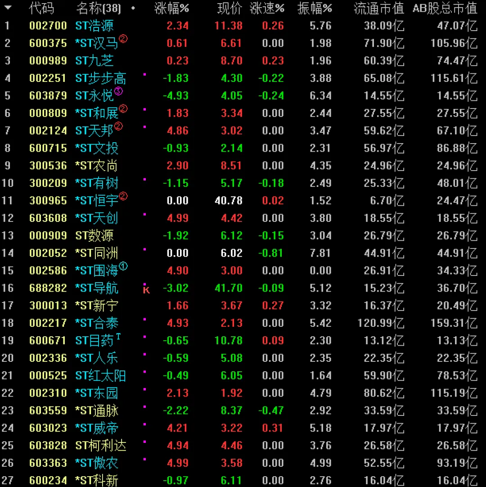The height and width of the screenshot is (487, 486).
Task: Click the magenta dot marker in *ST天创 row
Action: 144,214
